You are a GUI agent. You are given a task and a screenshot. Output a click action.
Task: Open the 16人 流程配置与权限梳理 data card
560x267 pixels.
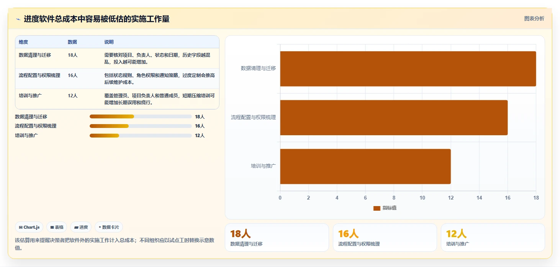pos(385,238)
